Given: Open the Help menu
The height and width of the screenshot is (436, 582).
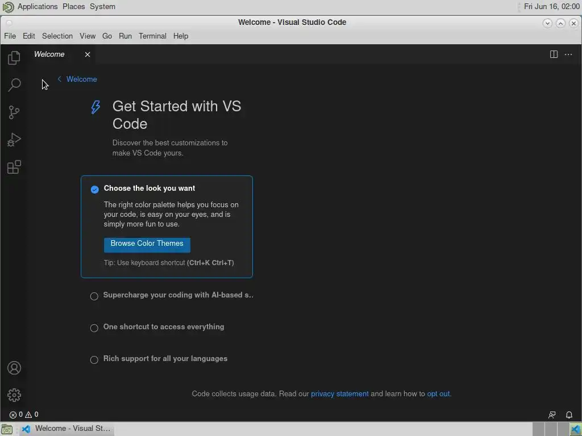Looking at the screenshot, I should point(181,36).
